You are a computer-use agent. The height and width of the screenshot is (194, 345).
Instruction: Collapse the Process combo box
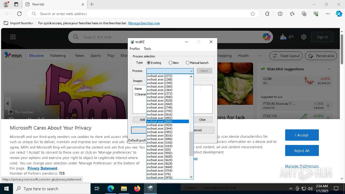[191, 71]
